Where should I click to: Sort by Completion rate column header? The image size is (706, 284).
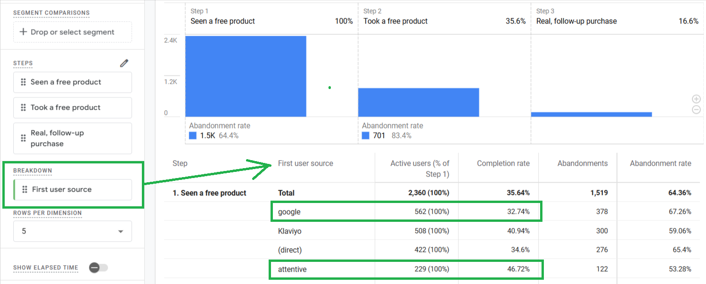503,163
